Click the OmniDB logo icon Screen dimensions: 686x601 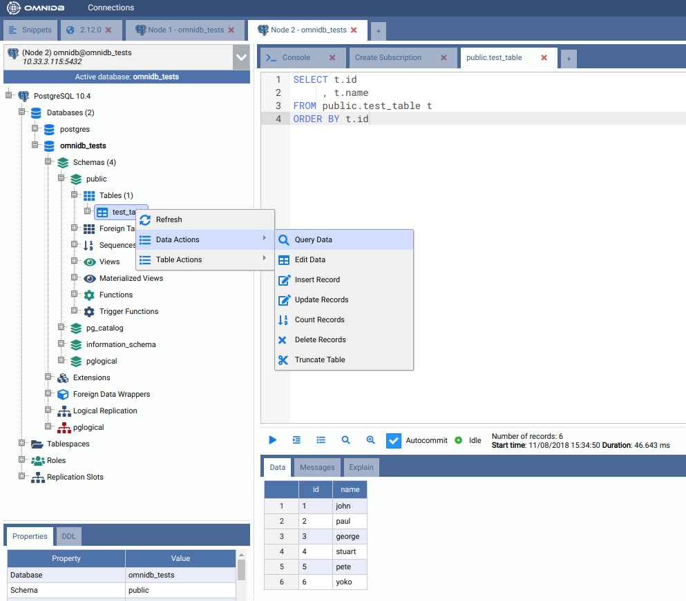(x=14, y=8)
